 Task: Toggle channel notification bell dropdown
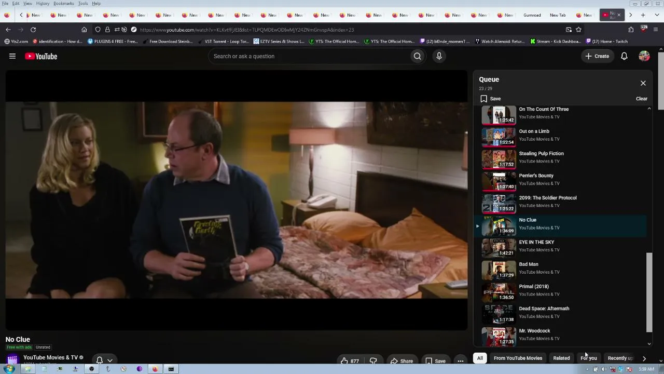pos(104,360)
